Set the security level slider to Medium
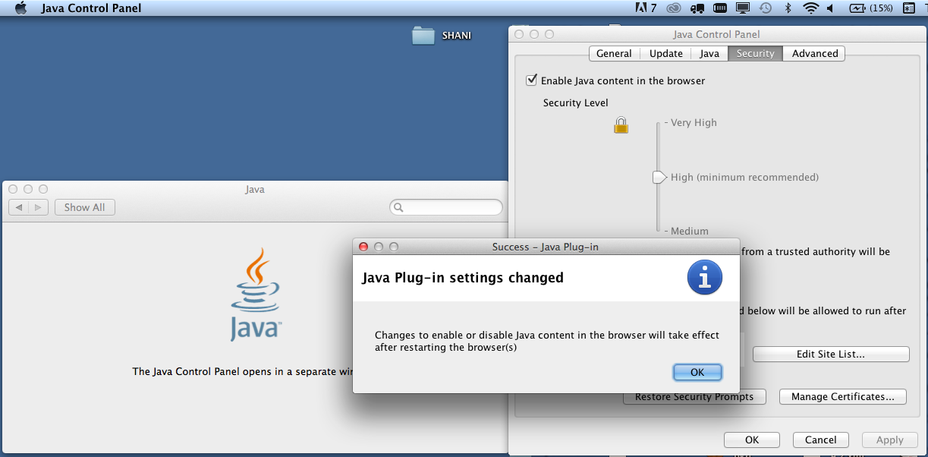Image resolution: width=928 pixels, height=457 pixels. point(657,231)
